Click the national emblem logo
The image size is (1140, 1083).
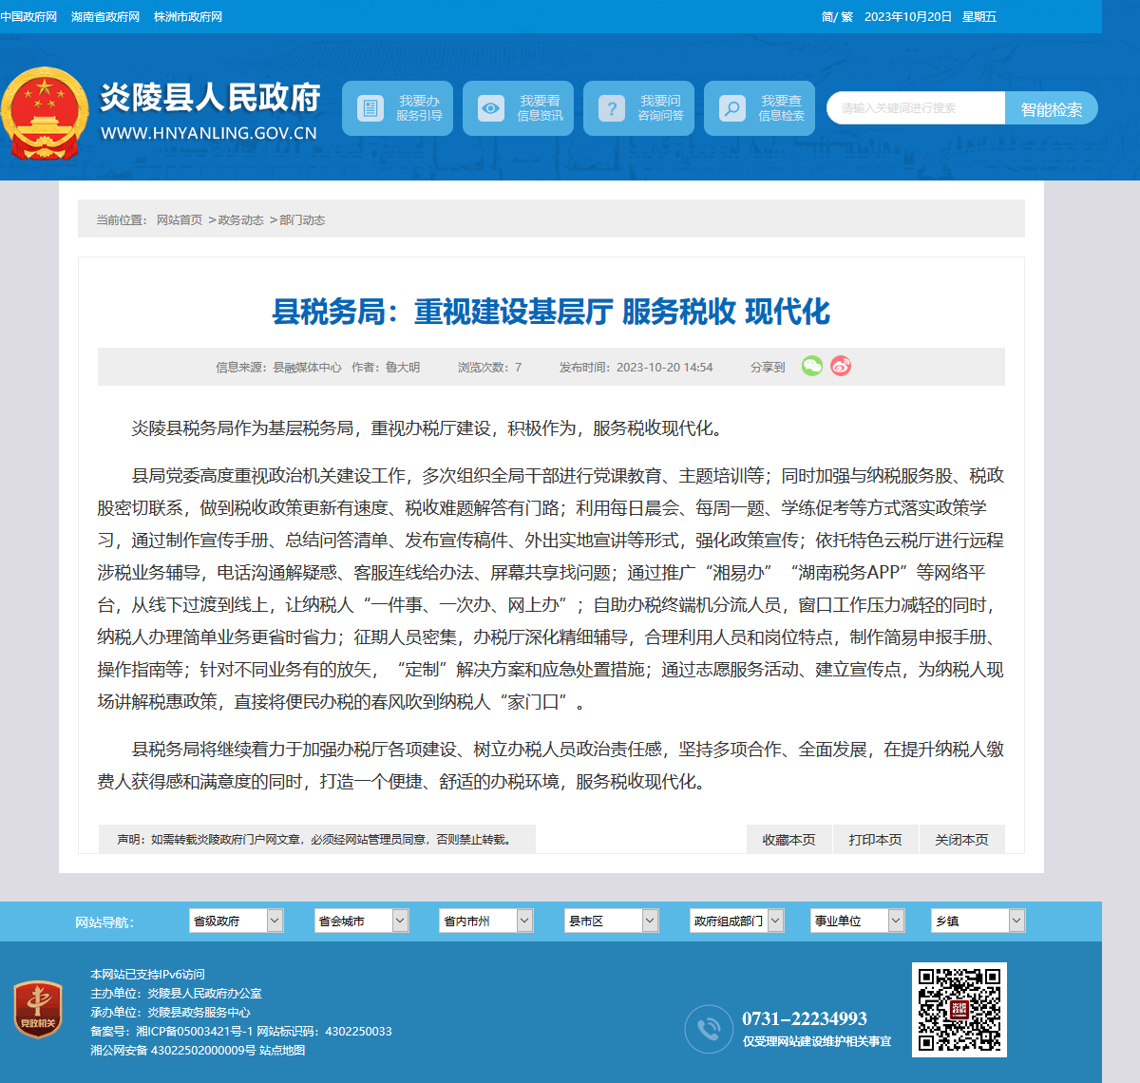44,114
